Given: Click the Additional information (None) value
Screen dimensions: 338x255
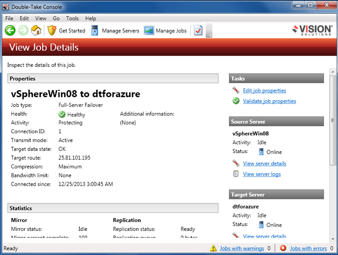Looking at the screenshot, I should (128, 123).
